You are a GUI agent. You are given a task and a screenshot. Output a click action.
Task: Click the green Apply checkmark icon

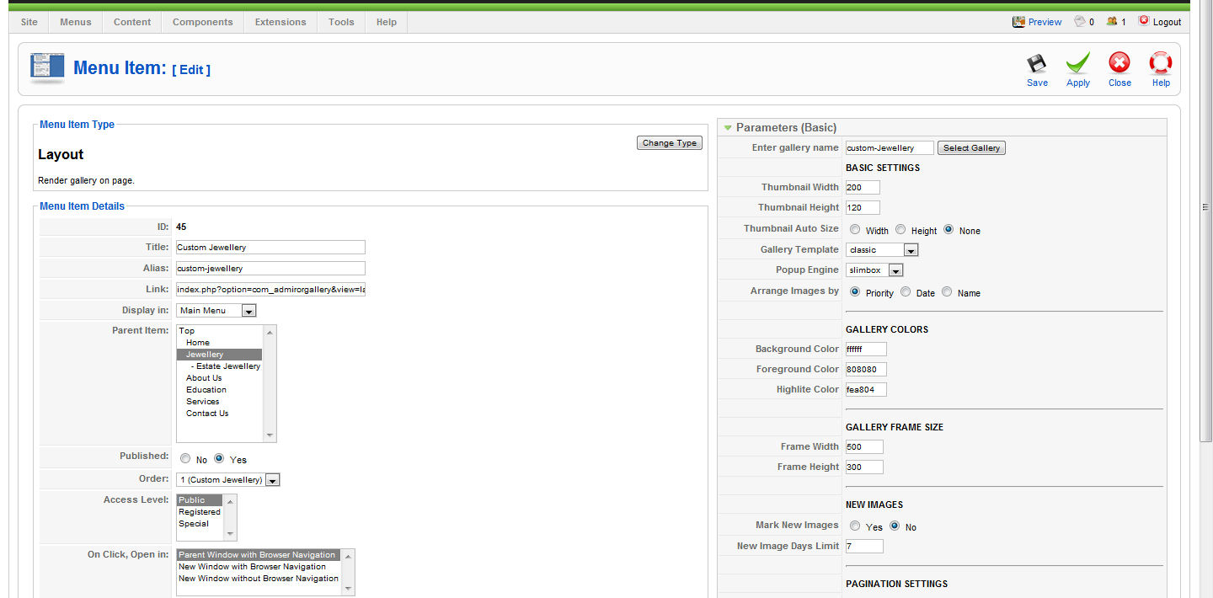[1078, 63]
